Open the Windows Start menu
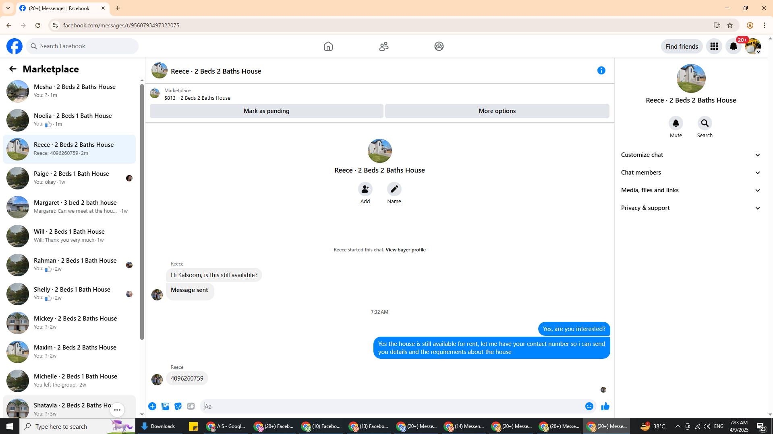773x434 pixels. tap(10, 426)
